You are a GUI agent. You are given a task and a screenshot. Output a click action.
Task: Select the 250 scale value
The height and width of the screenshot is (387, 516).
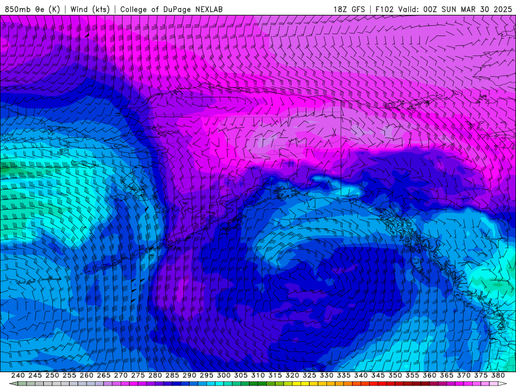point(52,375)
